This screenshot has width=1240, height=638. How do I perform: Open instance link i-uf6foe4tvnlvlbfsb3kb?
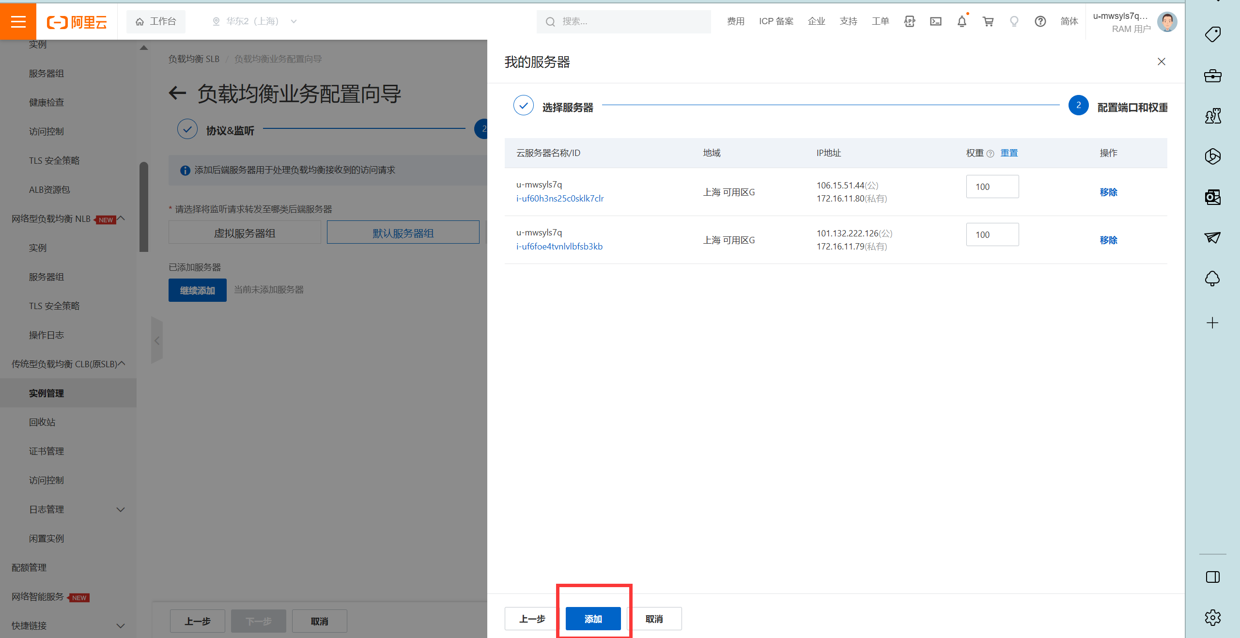pos(559,246)
